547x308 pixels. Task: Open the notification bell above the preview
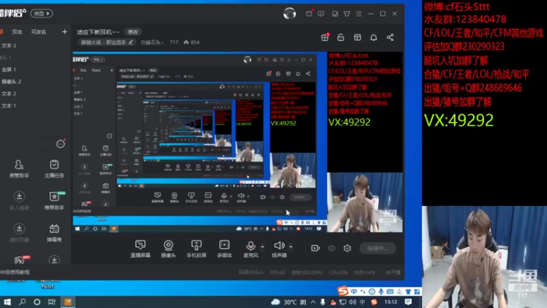373,38
